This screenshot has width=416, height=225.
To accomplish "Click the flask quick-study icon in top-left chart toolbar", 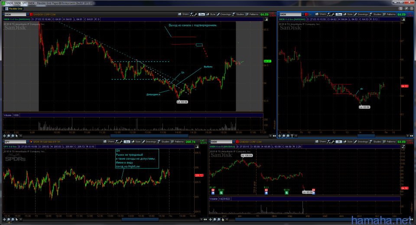I will tap(192, 14).
